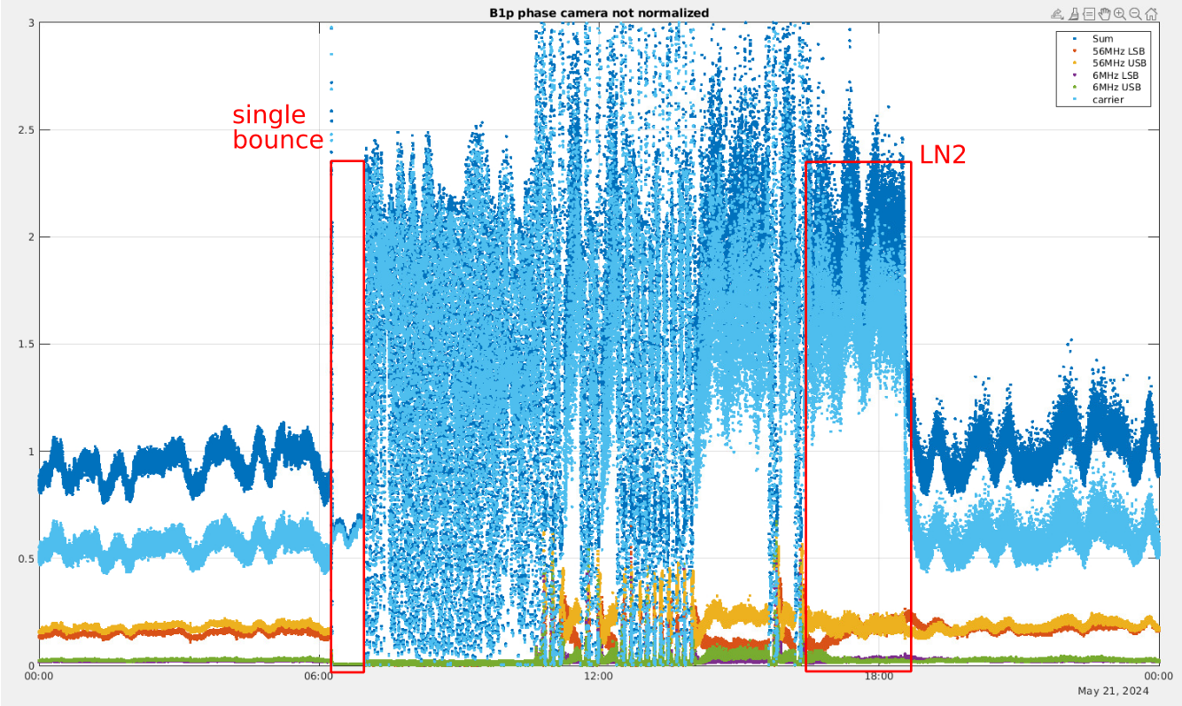This screenshot has width=1182, height=706.
Task: Click the light blue carrier legend marker
Action: coord(1074,99)
